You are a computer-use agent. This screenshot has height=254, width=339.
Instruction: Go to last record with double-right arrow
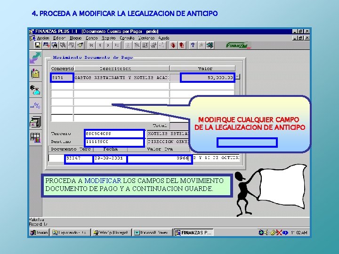117,45
